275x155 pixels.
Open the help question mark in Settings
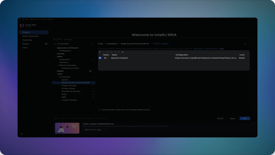coord(56,118)
